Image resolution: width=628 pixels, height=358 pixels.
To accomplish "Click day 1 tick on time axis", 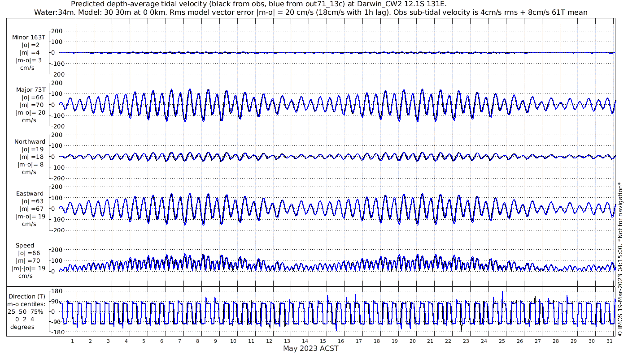I will pos(72,341).
